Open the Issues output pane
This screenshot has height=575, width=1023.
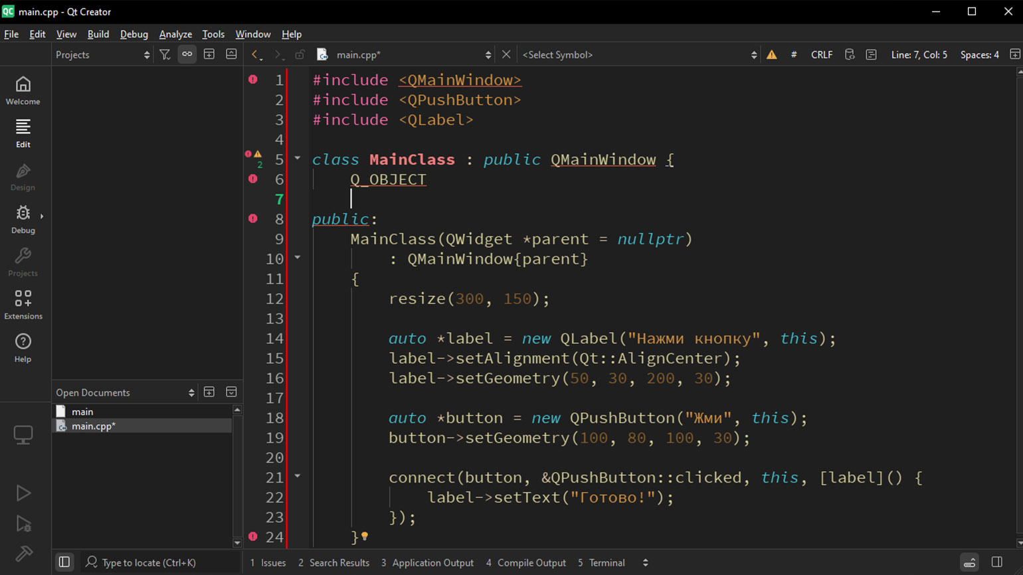tap(268, 563)
